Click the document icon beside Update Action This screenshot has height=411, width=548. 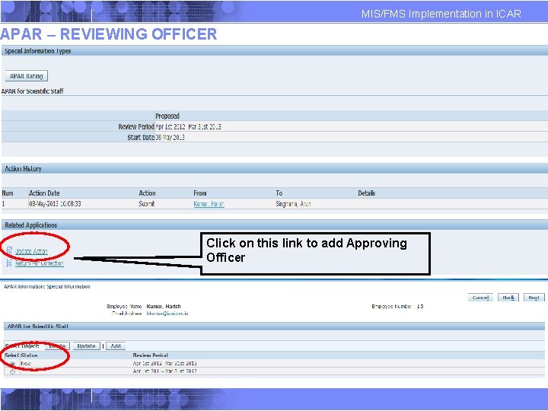pos(9,250)
